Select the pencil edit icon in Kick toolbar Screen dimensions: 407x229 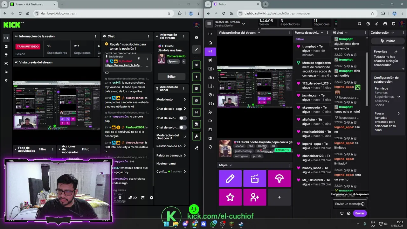pos(197,50)
